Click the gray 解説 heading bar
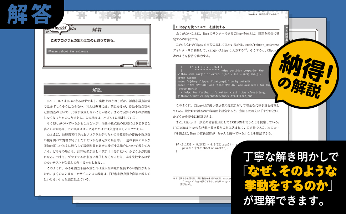 coord(97,90)
